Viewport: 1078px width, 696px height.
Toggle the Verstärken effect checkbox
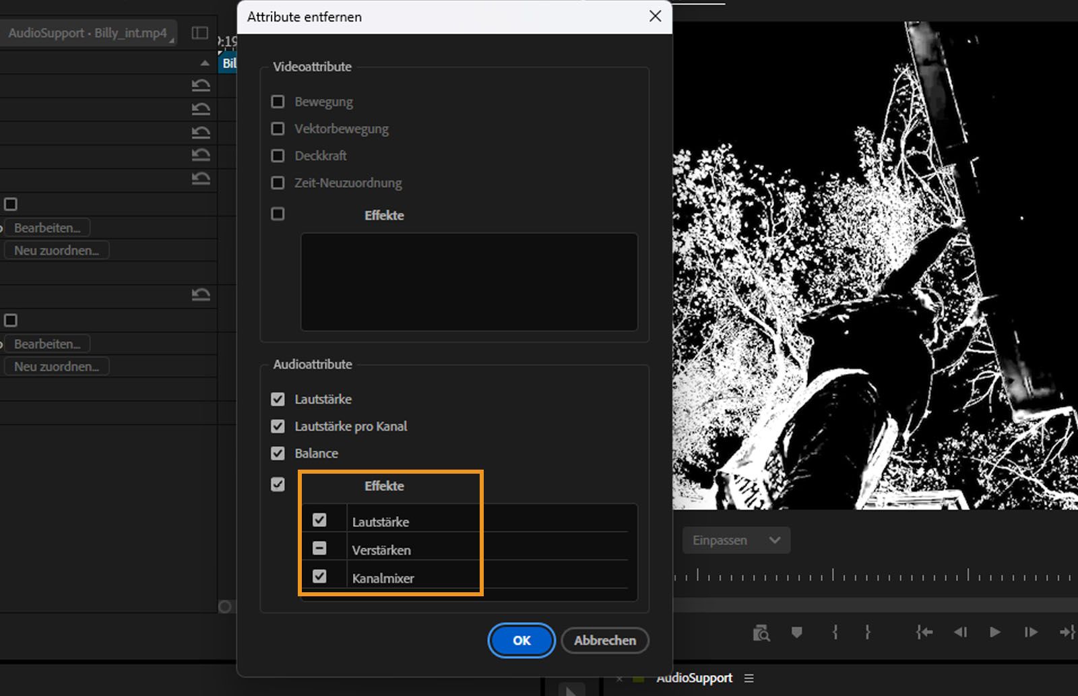point(319,548)
